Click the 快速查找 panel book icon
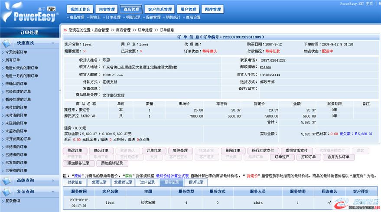Image resolution: width=381 pixels, height=212 pixels. point(7,43)
